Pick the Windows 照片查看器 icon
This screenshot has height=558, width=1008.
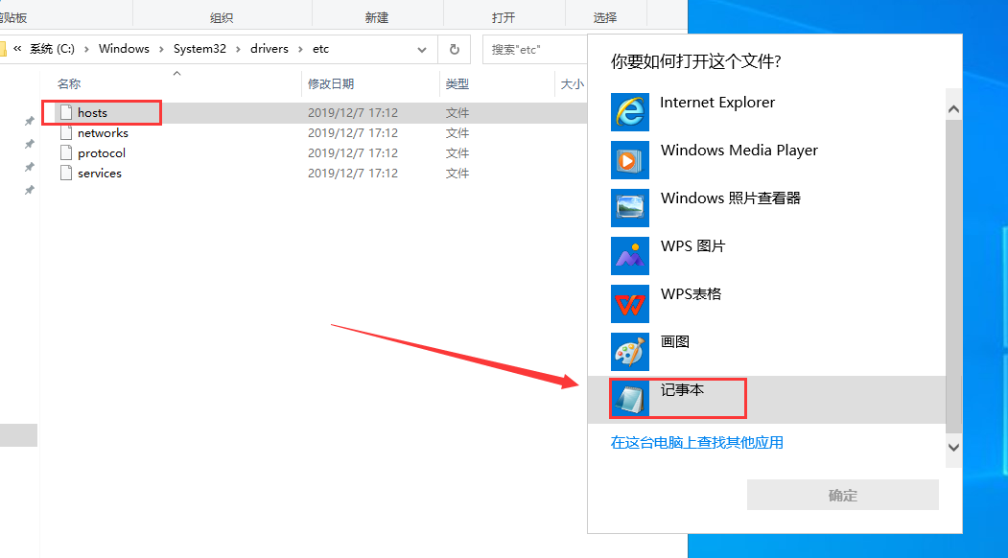click(630, 208)
